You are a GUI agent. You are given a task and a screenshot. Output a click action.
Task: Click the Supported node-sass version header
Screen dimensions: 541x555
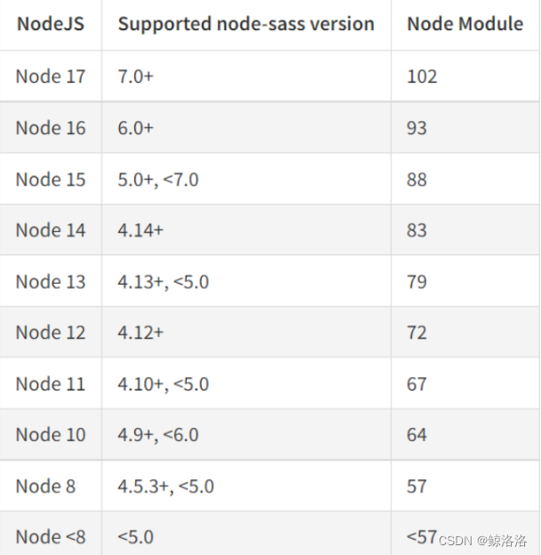point(246,24)
